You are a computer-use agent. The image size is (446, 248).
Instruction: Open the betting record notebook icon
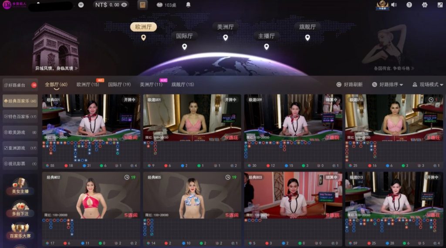pyautogui.click(x=142, y=5)
